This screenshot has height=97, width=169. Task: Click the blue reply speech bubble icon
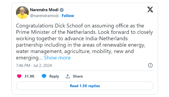[x=44, y=76]
